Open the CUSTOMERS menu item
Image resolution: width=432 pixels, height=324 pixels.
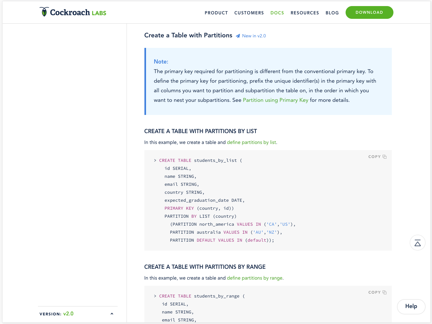pos(249,13)
